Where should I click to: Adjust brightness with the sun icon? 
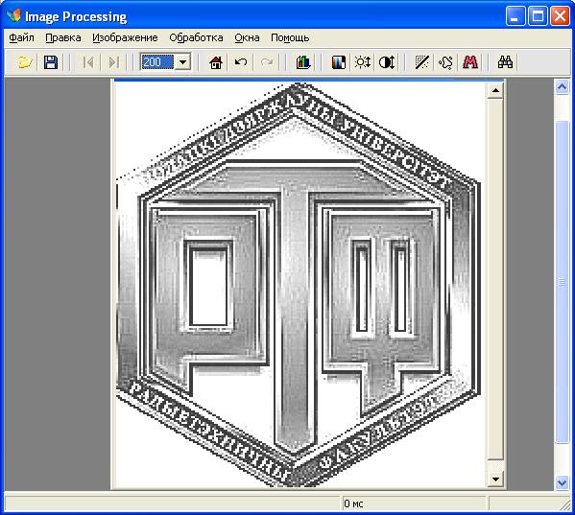pos(362,62)
